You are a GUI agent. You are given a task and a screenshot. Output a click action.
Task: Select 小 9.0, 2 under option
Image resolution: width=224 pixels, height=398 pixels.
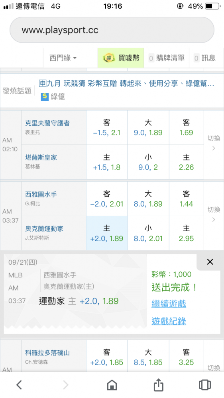[148, 162]
